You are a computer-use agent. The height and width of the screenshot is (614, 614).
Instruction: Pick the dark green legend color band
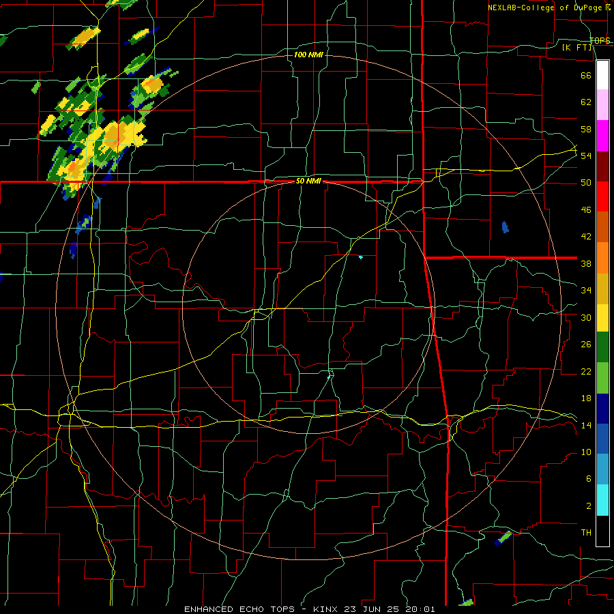click(x=602, y=347)
